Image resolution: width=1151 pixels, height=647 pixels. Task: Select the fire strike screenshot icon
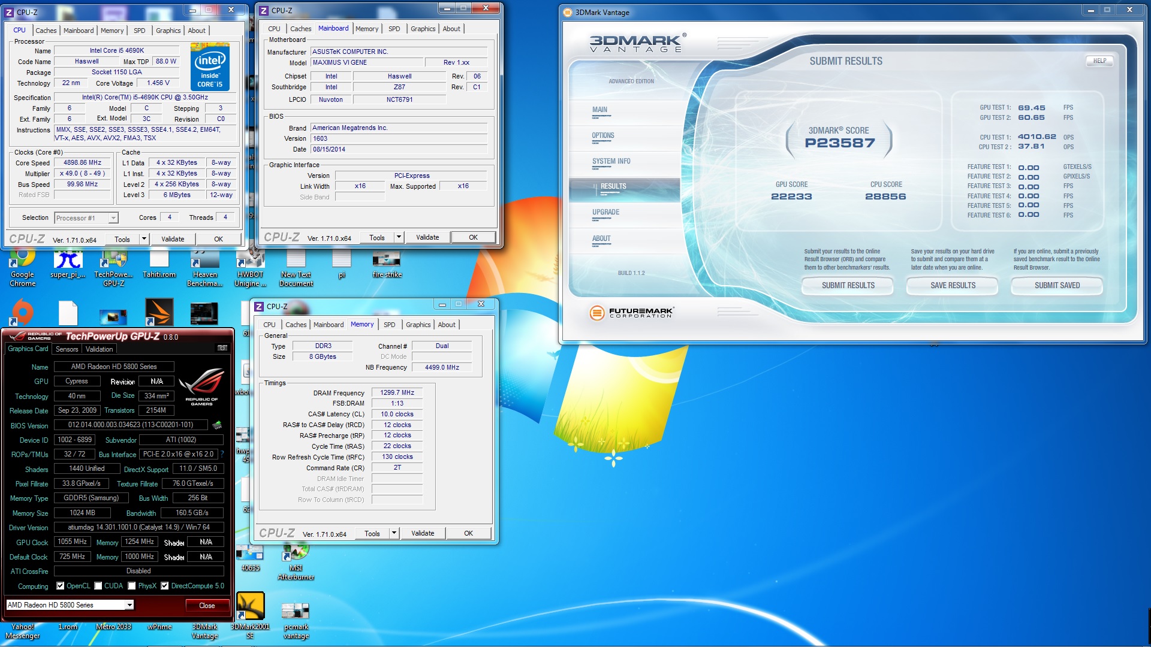click(387, 264)
